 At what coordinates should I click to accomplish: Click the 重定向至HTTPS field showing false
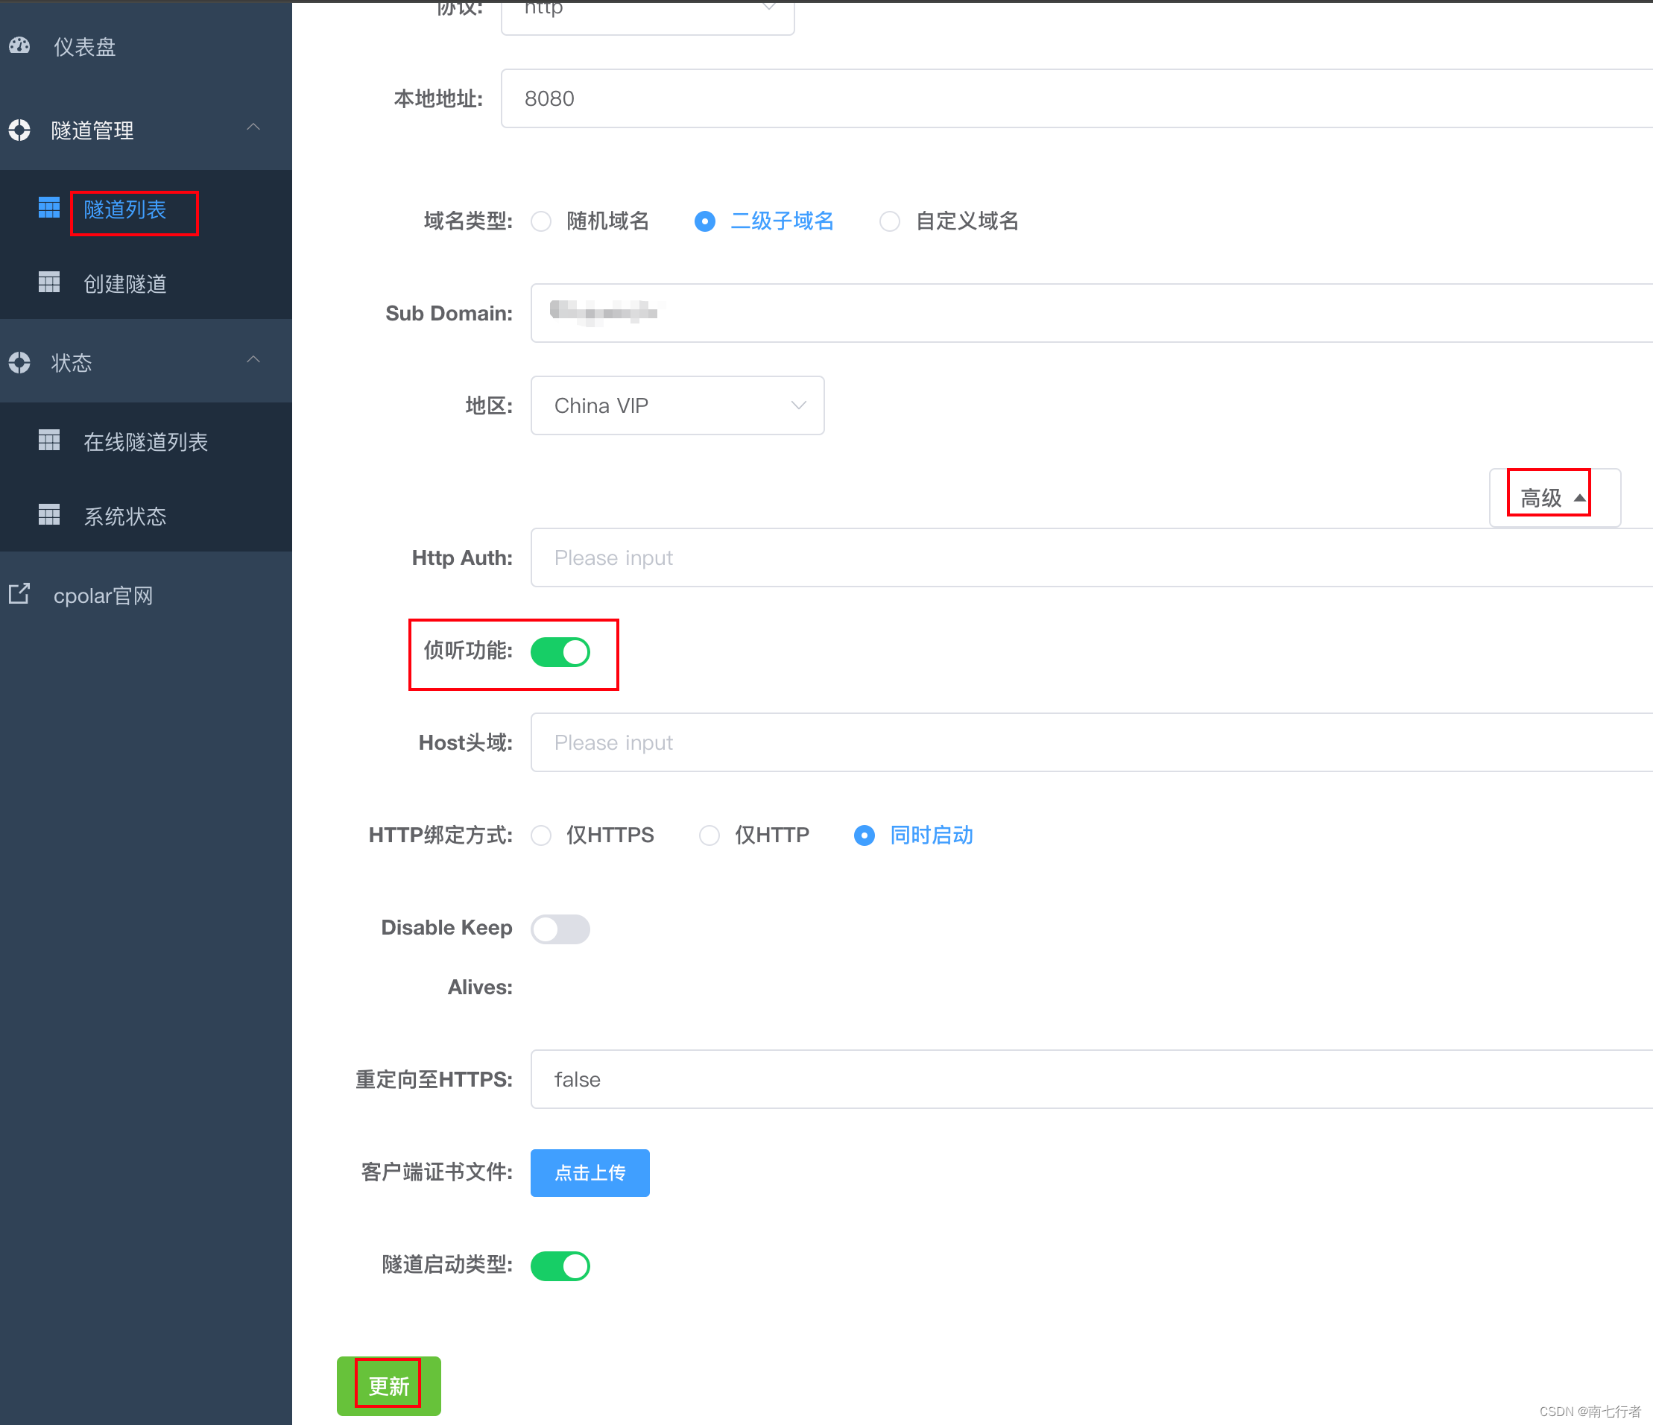point(1091,1078)
